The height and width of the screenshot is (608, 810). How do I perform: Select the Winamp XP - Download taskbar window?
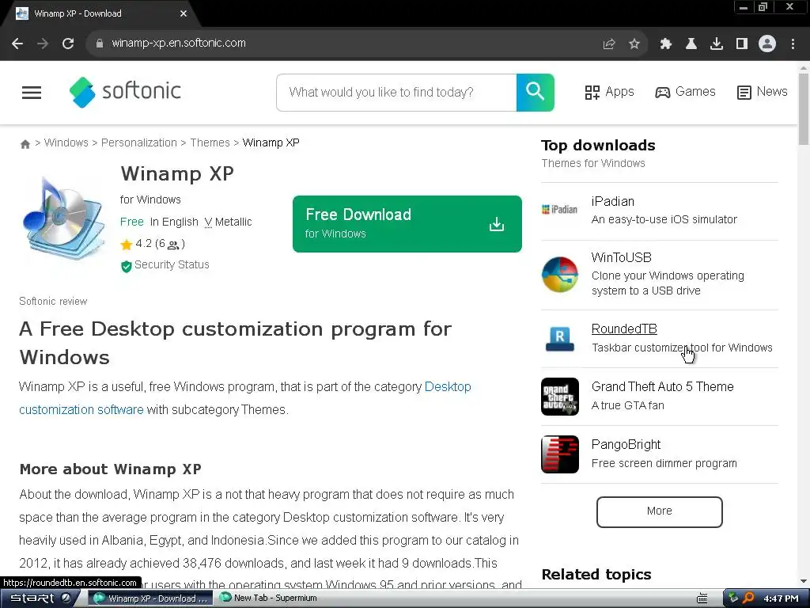150,598
